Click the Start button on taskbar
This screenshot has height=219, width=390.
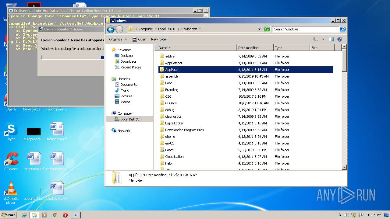[x=9, y=215]
